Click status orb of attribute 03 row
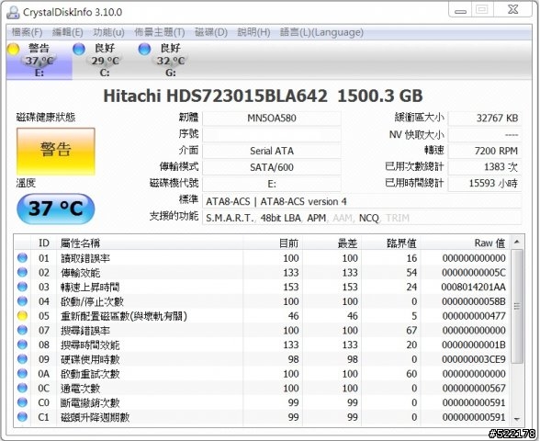The height and width of the screenshot is (441, 540). tap(22, 287)
